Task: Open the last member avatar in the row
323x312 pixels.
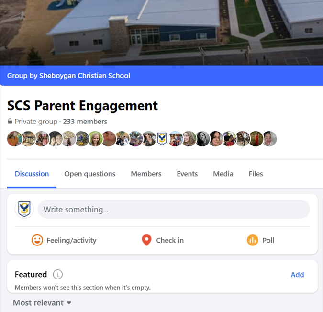Action: (x=269, y=139)
